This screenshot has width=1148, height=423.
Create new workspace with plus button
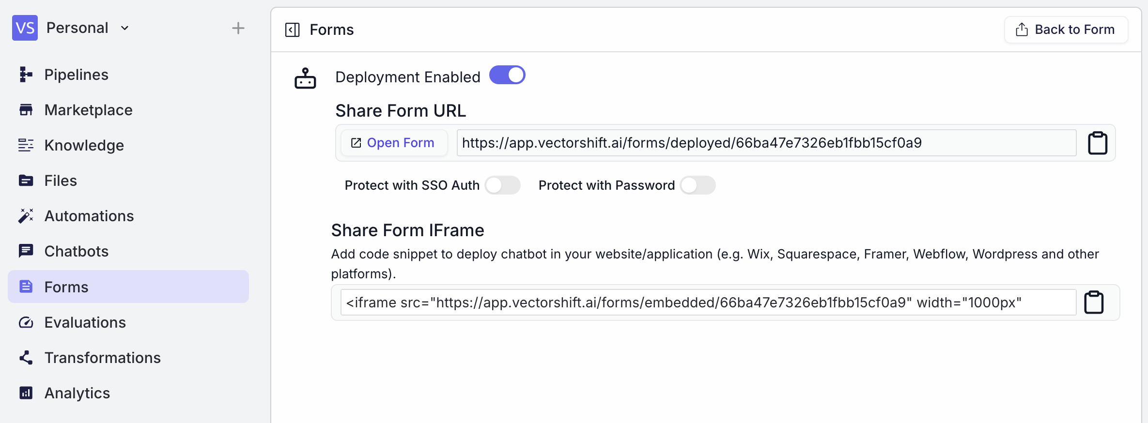[x=238, y=28]
